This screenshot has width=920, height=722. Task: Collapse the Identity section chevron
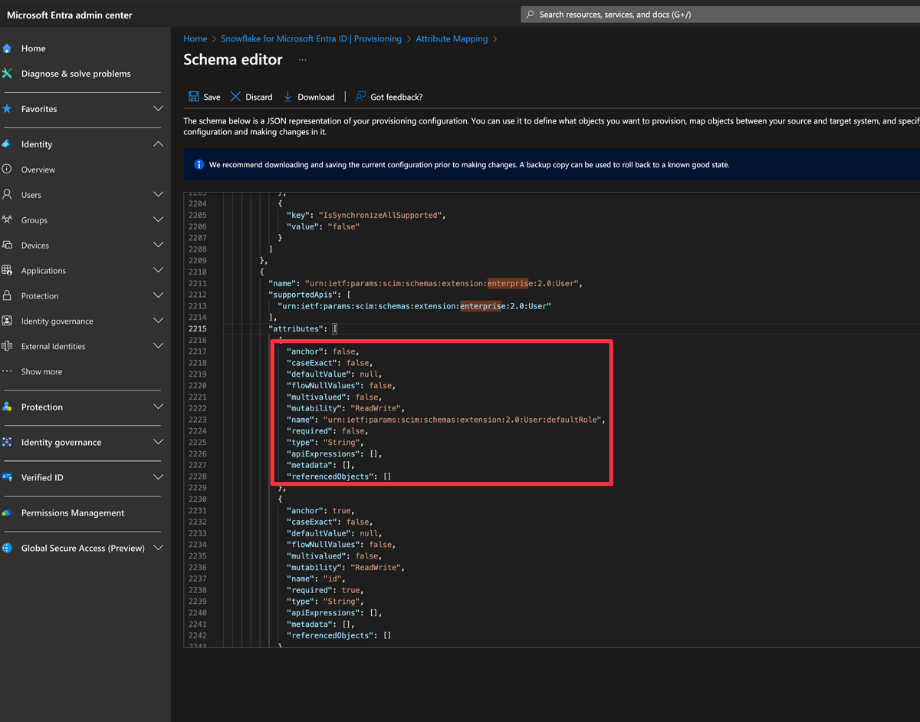(x=158, y=144)
